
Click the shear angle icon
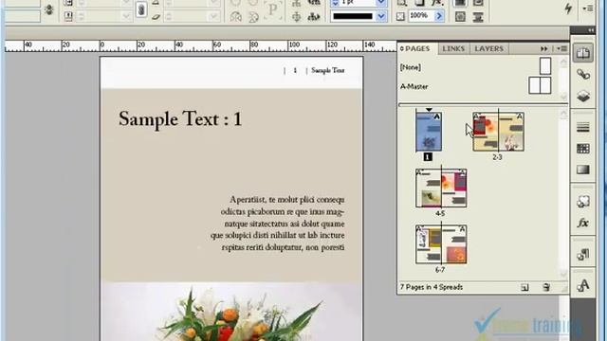pos(156,17)
